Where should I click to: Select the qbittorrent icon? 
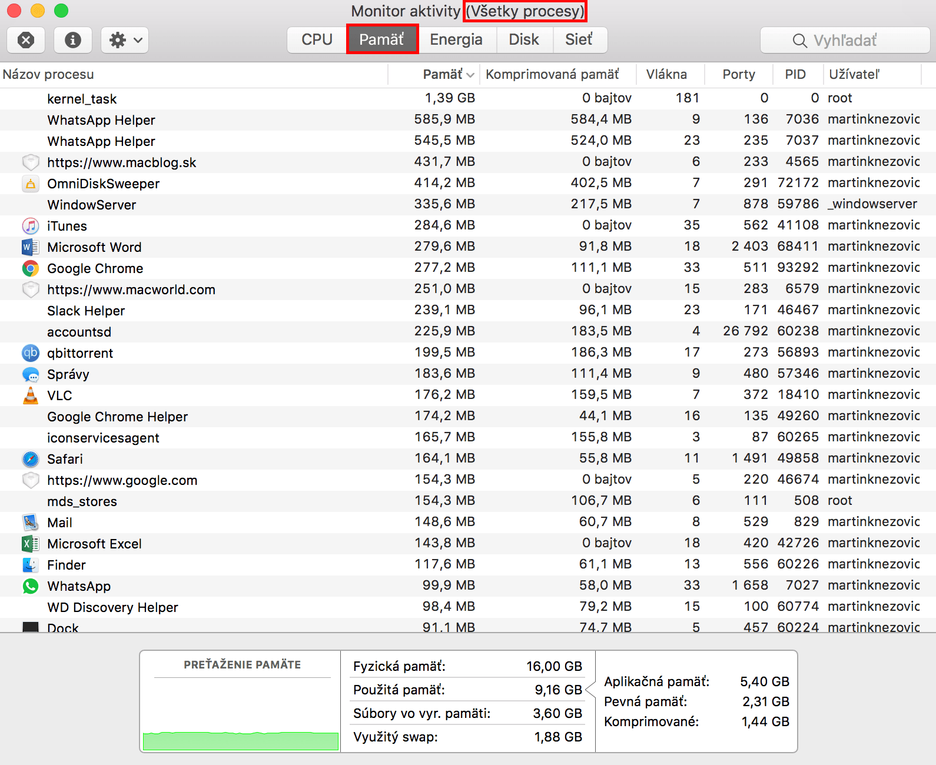31,353
